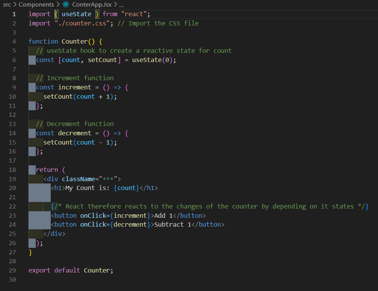The width and height of the screenshot is (378, 291).
Task: Select the ConterApp.Jsx breadcrumb item
Action: (92, 4)
